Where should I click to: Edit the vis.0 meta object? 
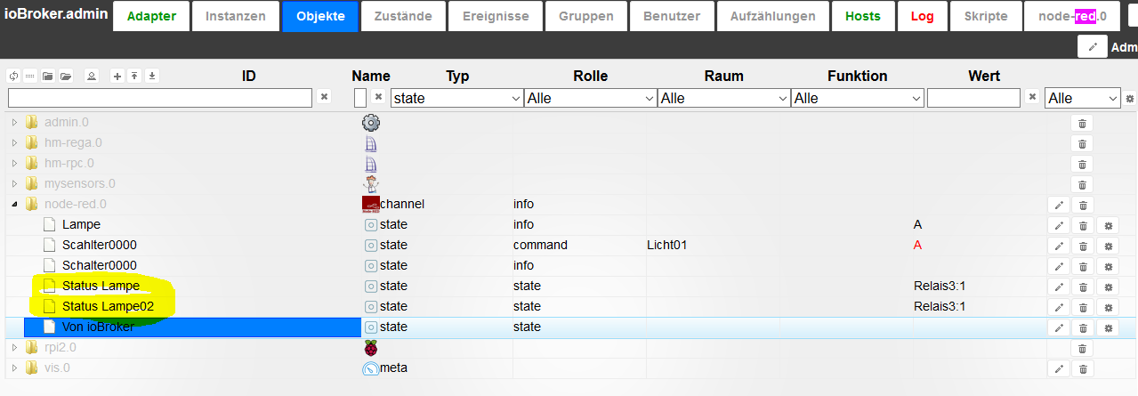(x=1059, y=368)
